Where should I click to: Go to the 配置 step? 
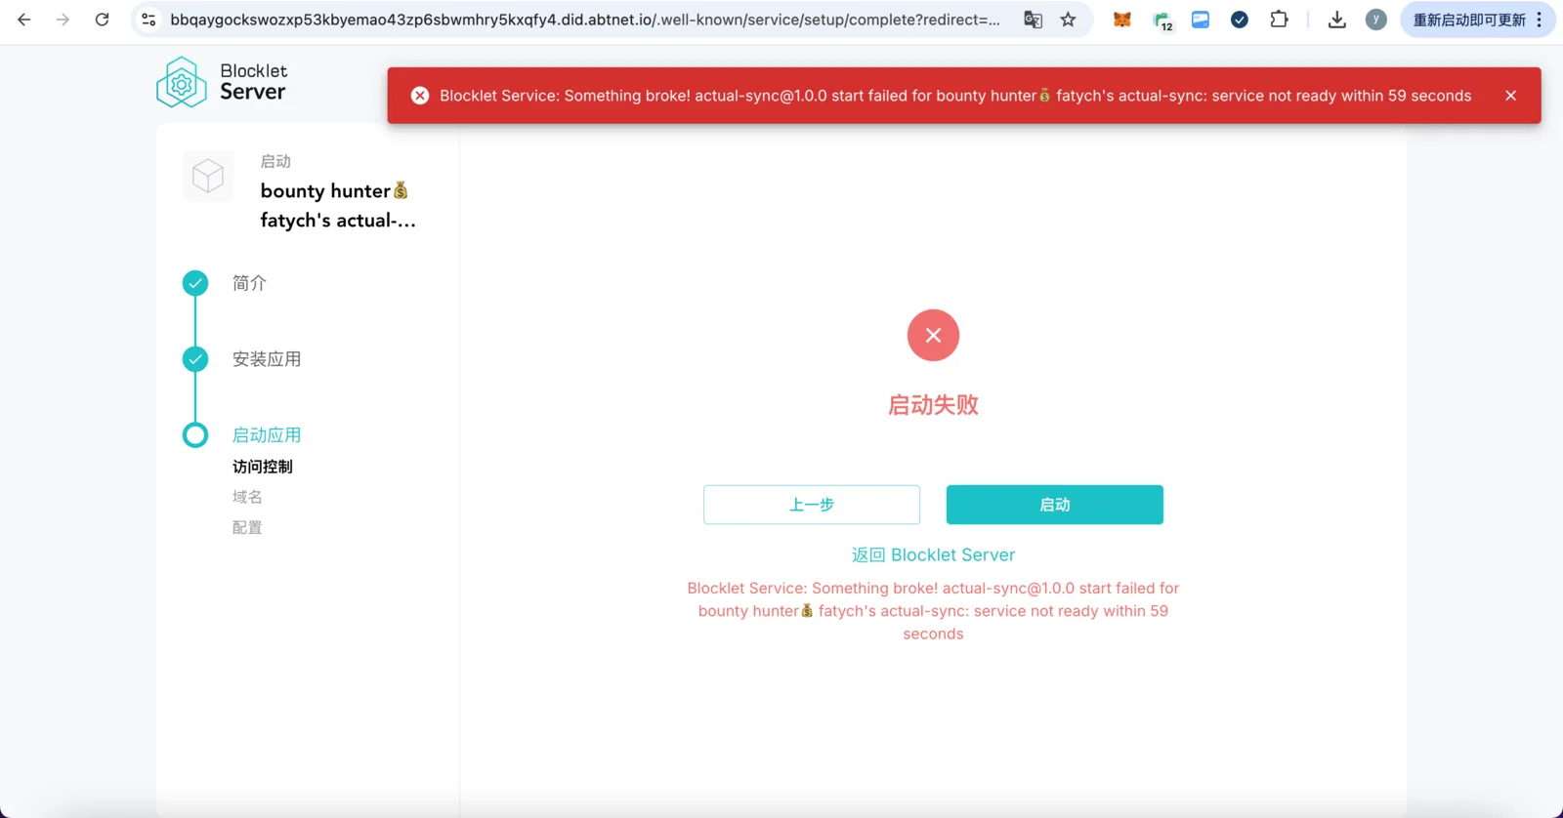click(247, 527)
